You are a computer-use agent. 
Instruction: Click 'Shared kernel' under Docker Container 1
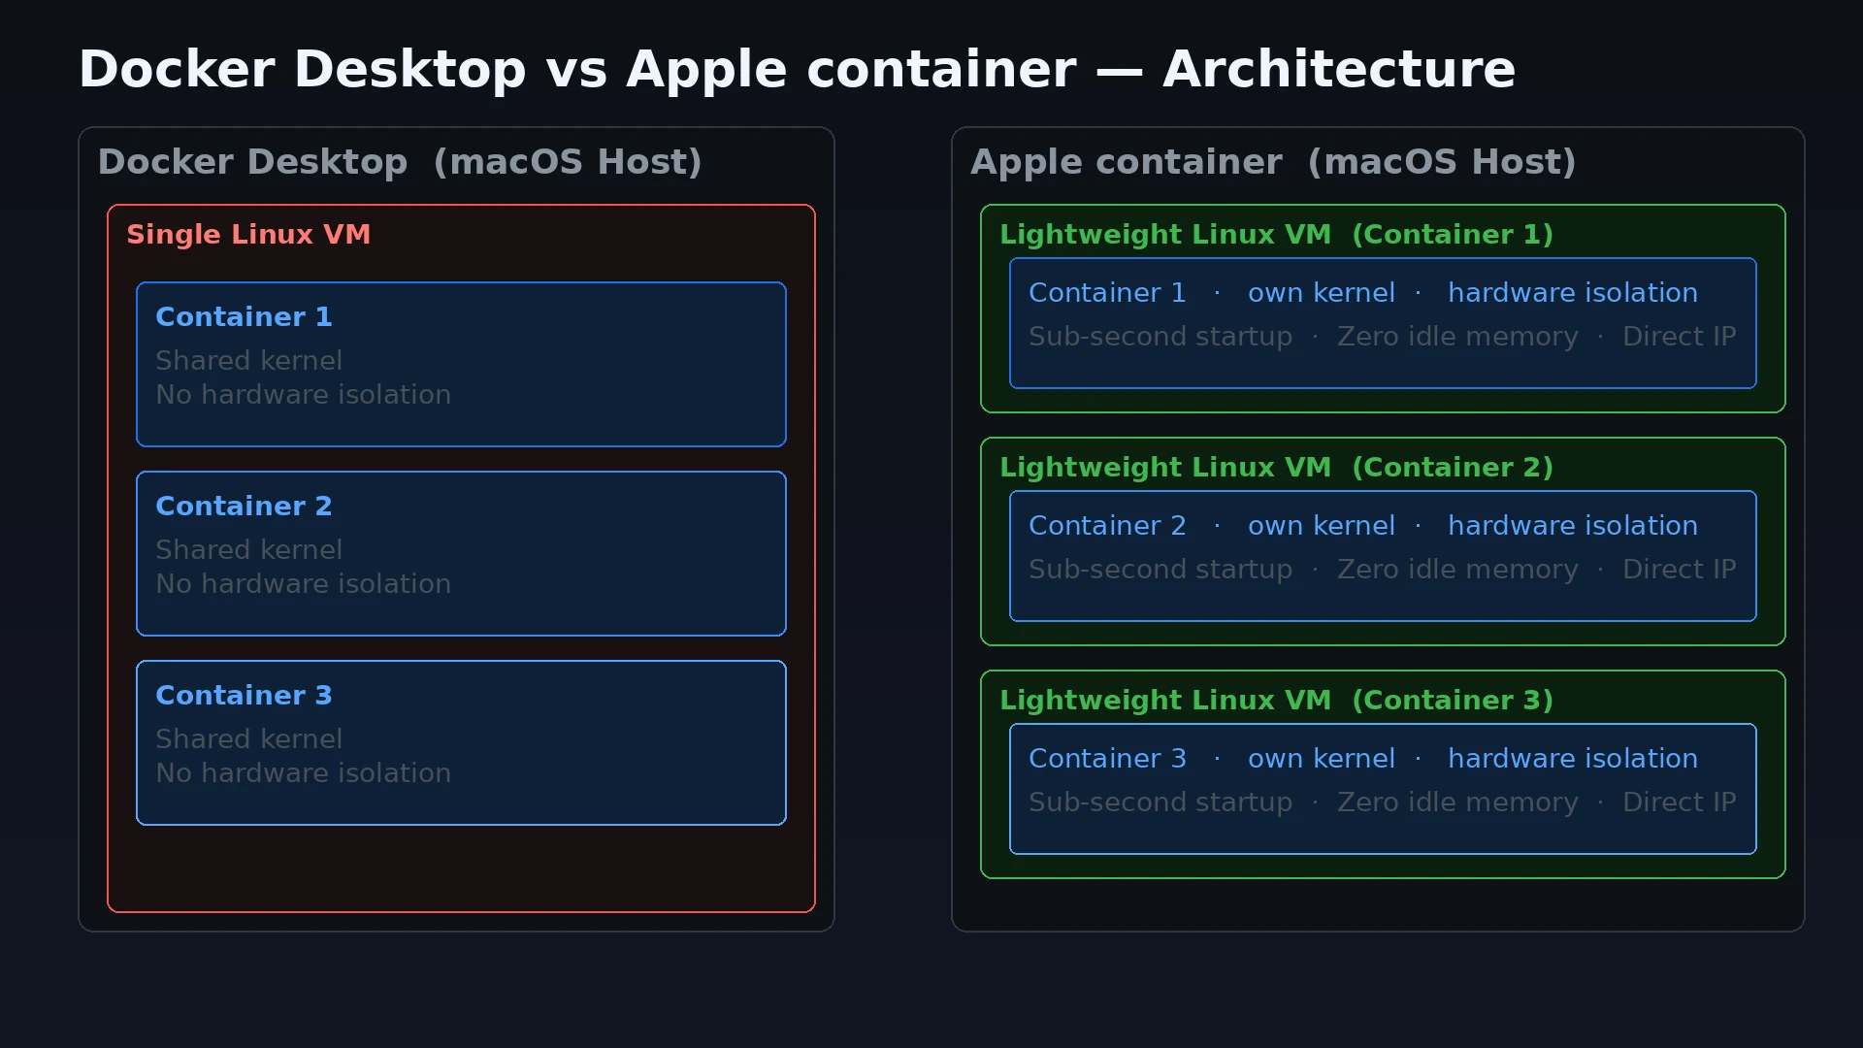pos(248,361)
